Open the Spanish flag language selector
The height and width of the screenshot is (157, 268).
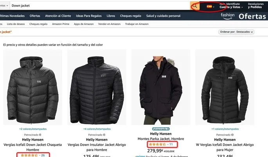coord(210,7)
